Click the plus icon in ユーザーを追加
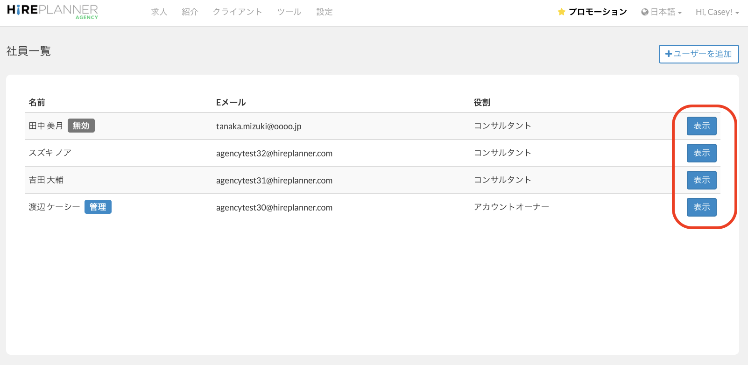Image resolution: width=748 pixels, height=365 pixels. pyautogui.click(x=669, y=54)
